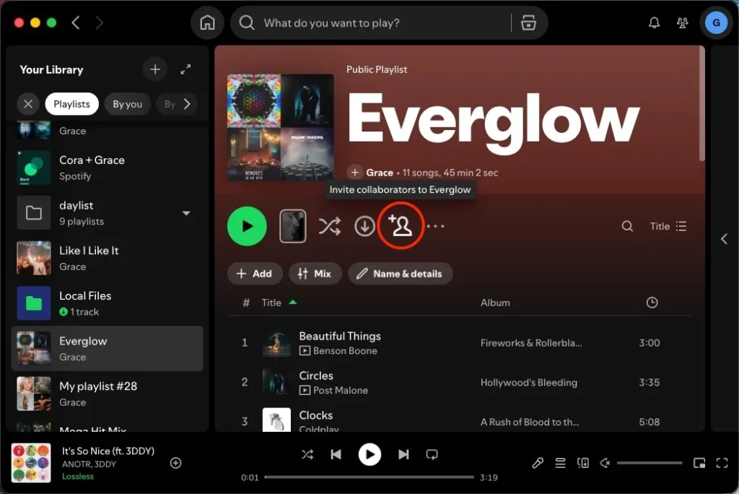Click the Beautiful Things track title
The height and width of the screenshot is (494, 739).
pos(340,336)
